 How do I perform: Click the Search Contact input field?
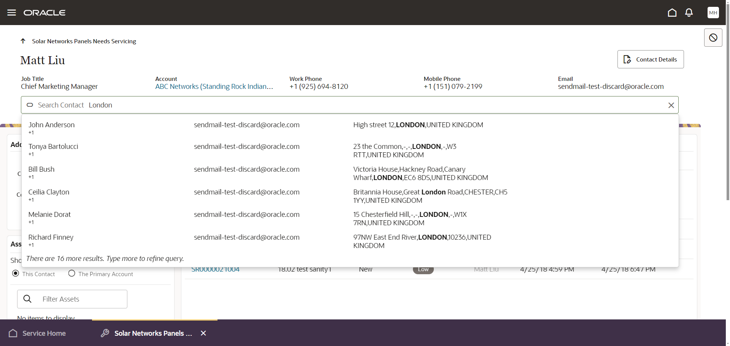point(349,105)
